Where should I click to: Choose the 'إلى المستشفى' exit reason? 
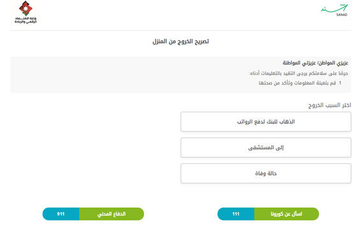[266, 147]
